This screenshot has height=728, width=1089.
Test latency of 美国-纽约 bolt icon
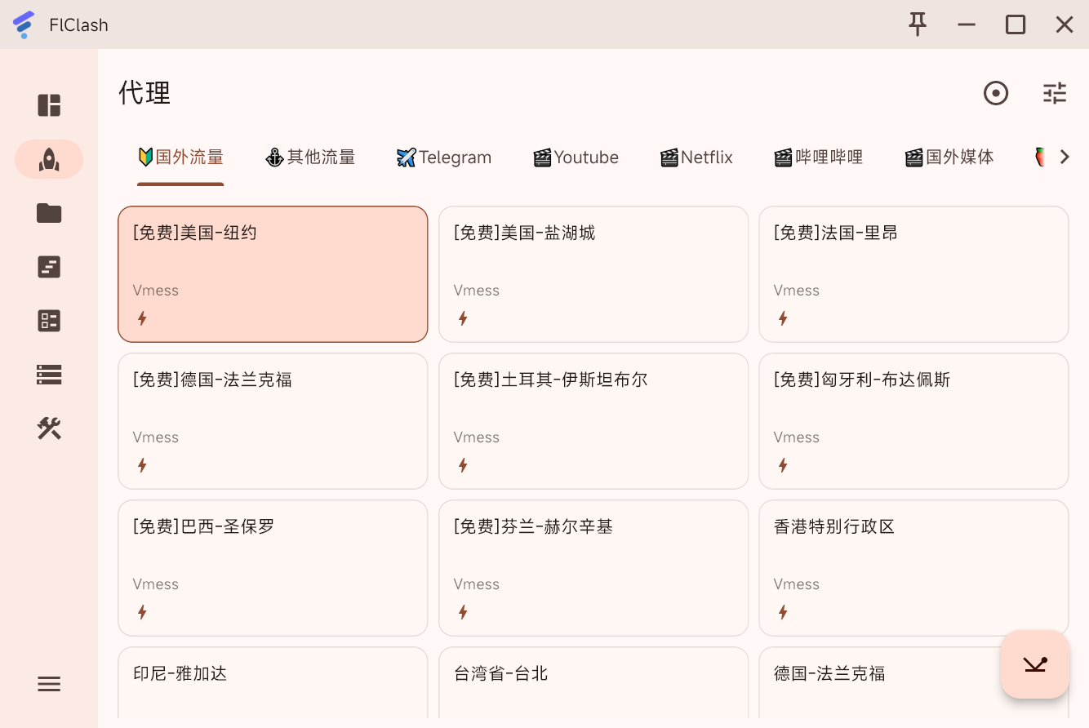142,318
